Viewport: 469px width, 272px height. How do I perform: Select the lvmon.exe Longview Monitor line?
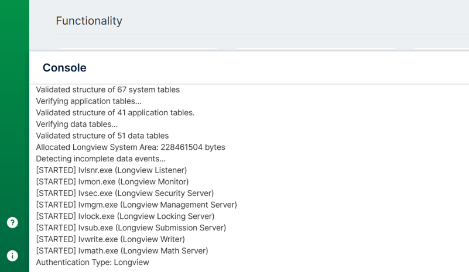click(x=112, y=182)
